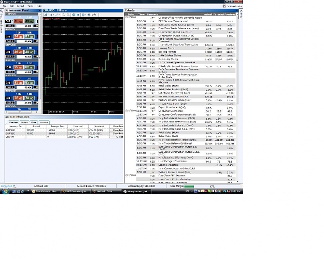Screen dimensions: 324x259
Task: Click the Instrument Panel vertical scrollbar
Action: (x=40, y=61)
